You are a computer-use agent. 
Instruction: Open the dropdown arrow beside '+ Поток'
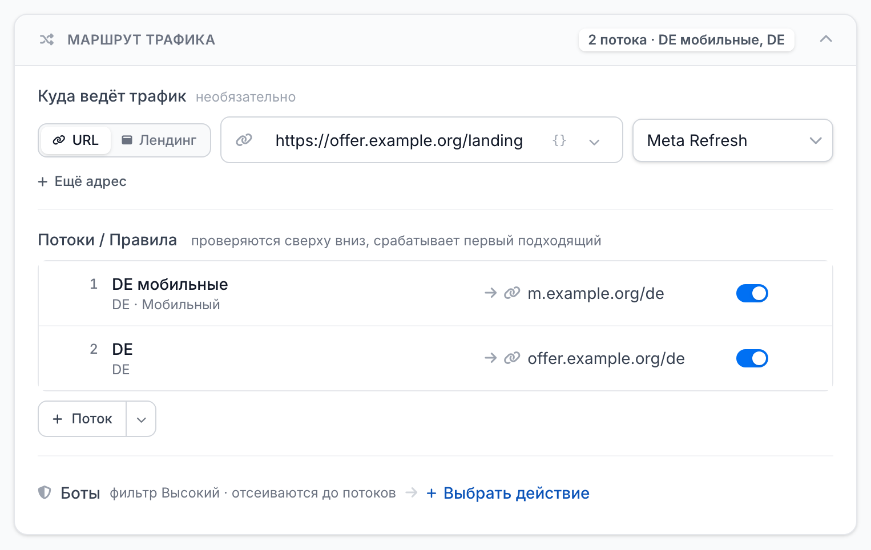pyautogui.click(x=141, y=419)
